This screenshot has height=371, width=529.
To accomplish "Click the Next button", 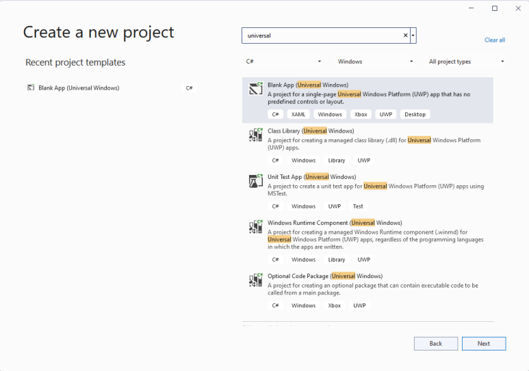I will coord(484,344).
